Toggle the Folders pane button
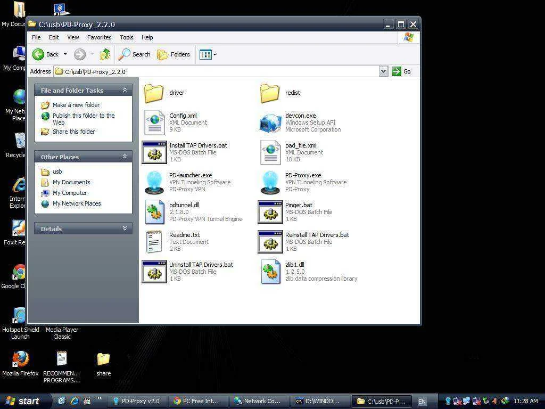The width and height of the screenshot is (545, 409). [174, 54]
